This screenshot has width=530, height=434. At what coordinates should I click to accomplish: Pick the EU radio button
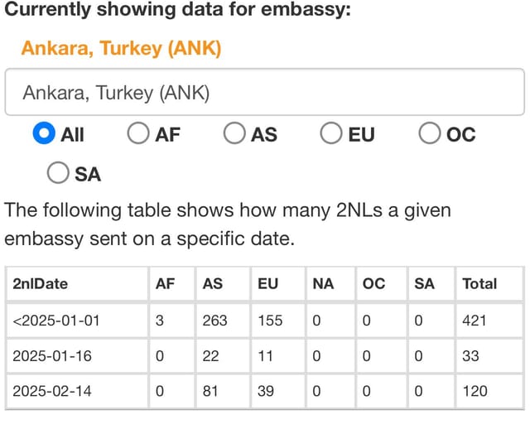331,133
